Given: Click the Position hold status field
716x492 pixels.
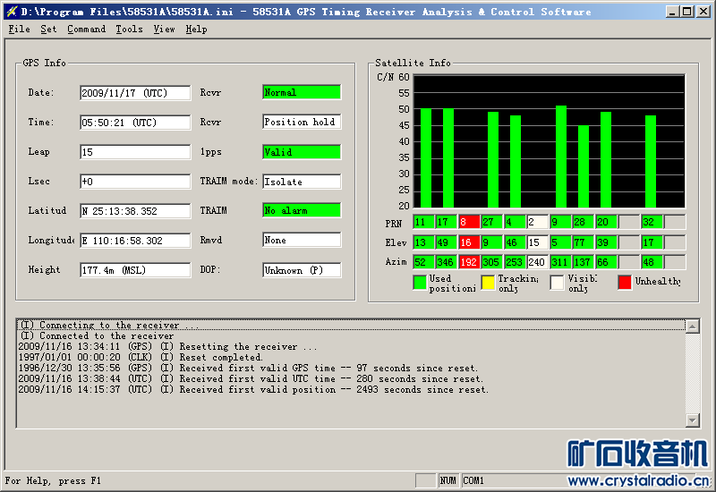Looking at the screenshot, I should (x=302, y=122).
